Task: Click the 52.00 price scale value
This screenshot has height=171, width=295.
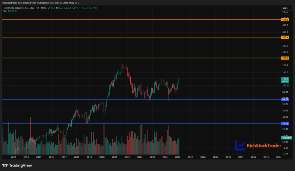Action: pyautogui.click(x=285, y=111)
